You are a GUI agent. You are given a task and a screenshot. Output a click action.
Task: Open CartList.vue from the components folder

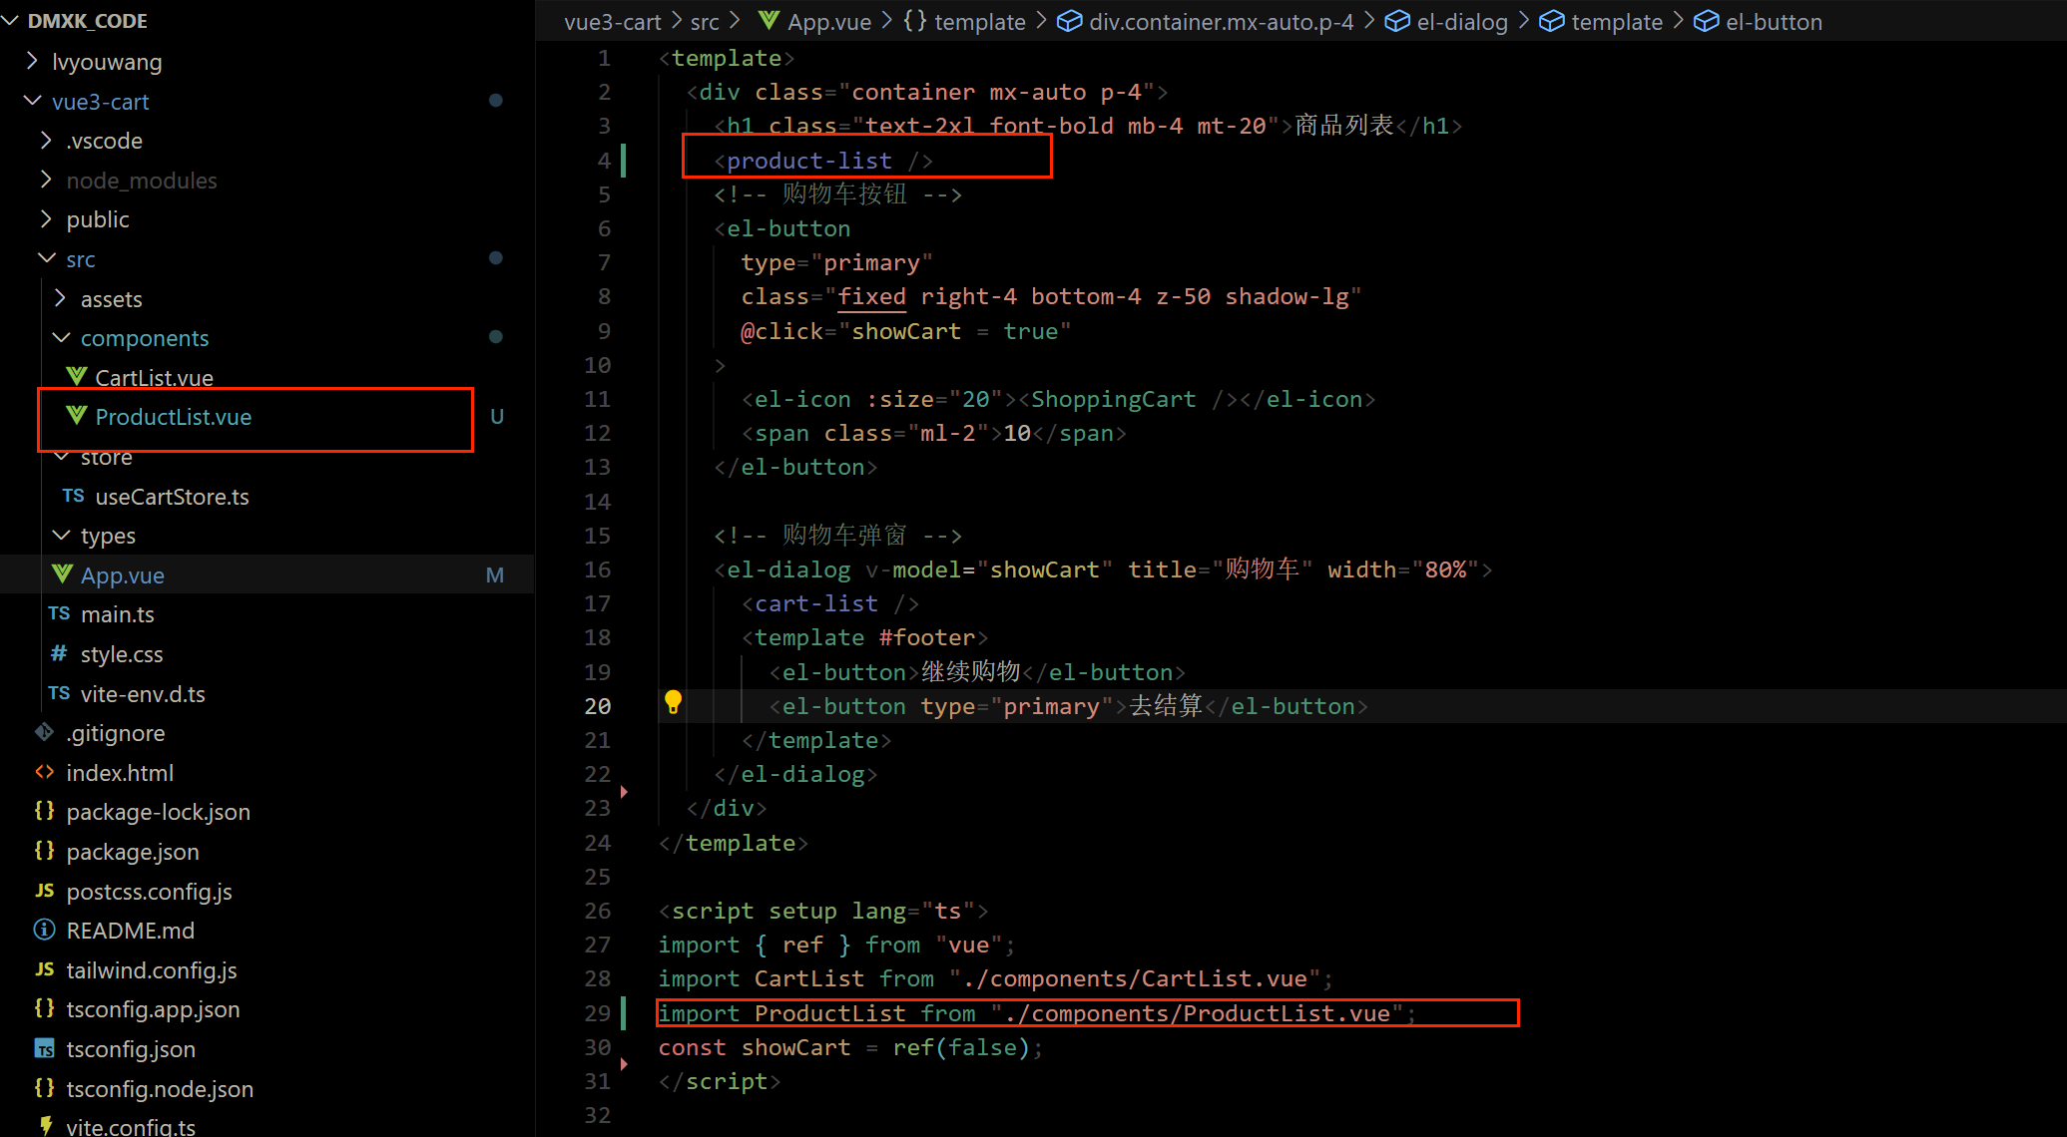click(x=154, y=377)
